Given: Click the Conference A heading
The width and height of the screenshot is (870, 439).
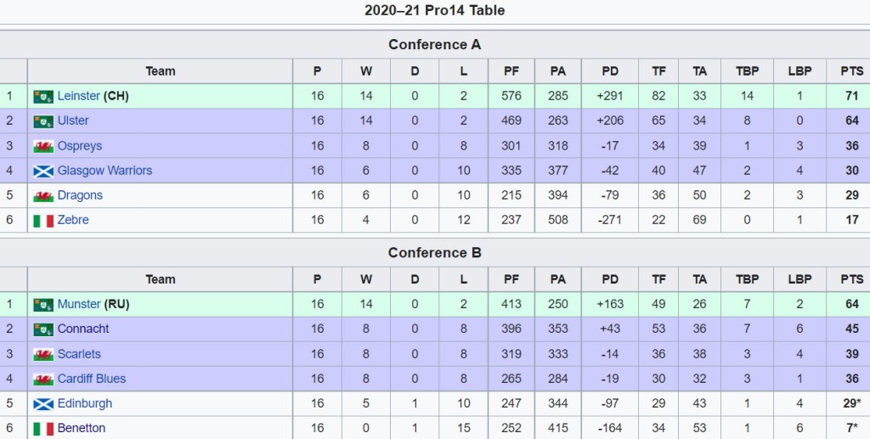Looking at the screenshot, I should (x=435, y=45).
